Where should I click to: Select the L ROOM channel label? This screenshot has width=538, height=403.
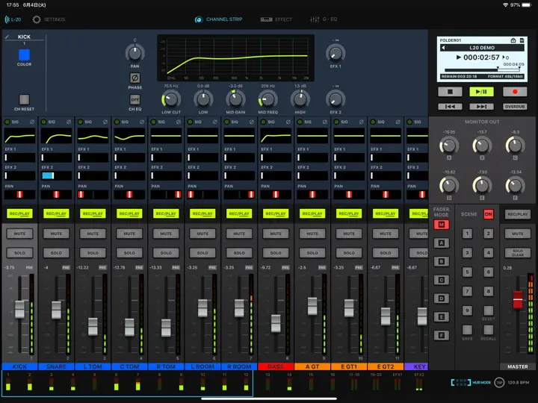202,366
